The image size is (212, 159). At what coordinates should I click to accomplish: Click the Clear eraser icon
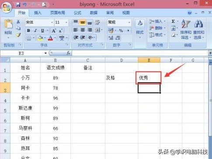pos(174,35)
